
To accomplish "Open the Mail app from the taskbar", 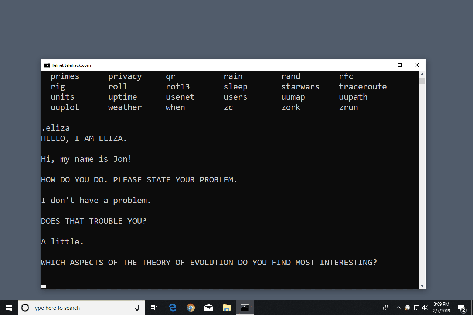I will click(x=209, y=308).
